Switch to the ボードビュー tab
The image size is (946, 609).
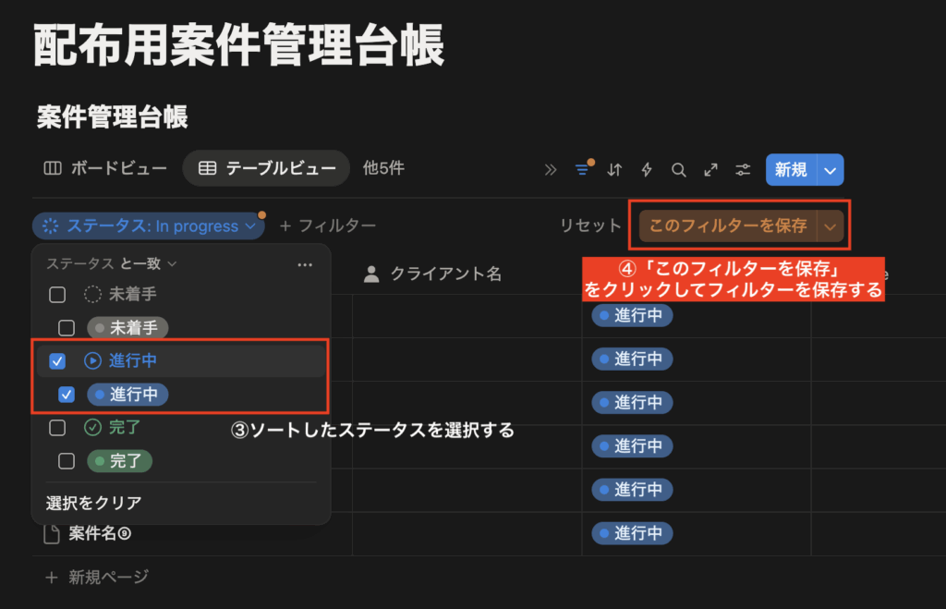click(106, 168)
